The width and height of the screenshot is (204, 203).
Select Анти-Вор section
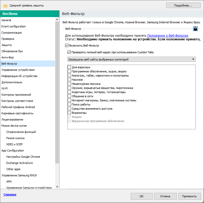(7, 57)
